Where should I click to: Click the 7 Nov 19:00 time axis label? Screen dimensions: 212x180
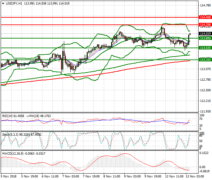(x=91, y=176)
